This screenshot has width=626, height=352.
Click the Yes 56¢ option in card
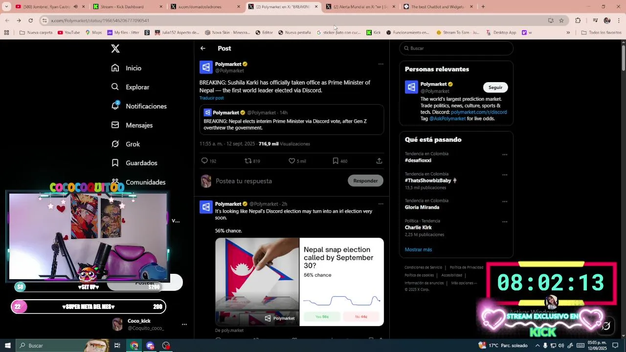[322, 317]
